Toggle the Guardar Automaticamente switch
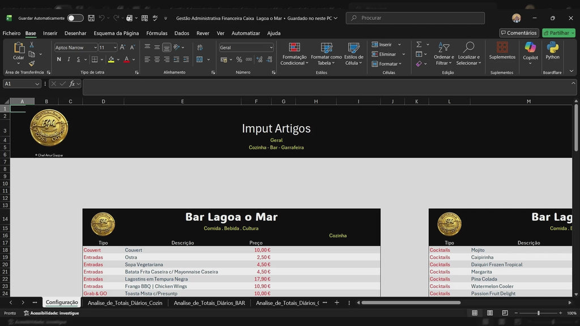580x326 pixels. pyautogui.click(x=75, y=18)
